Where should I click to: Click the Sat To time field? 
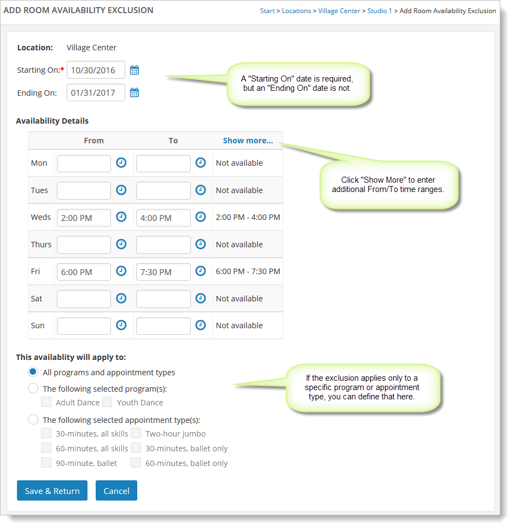(163, 299)
